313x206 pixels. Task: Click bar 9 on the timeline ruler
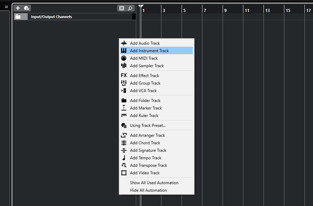click(x=225, y=10)
